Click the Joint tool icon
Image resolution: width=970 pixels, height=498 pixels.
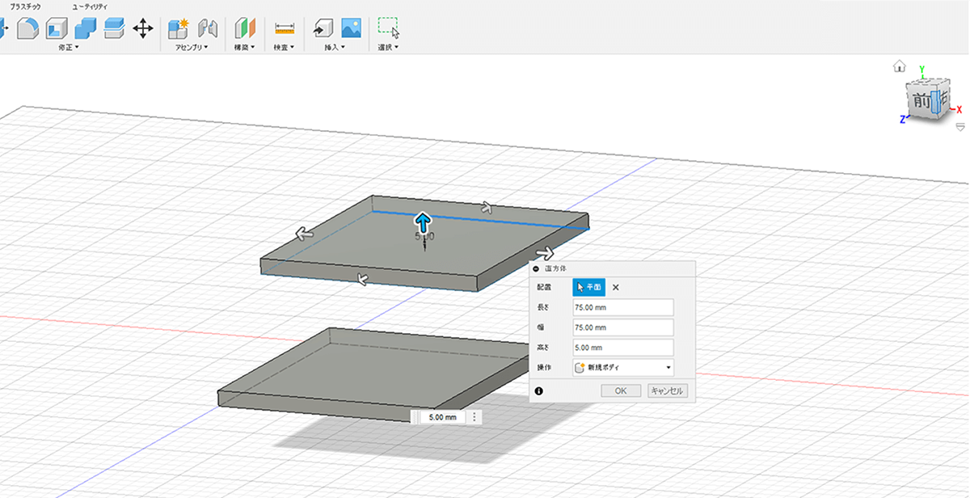point(208,29)
